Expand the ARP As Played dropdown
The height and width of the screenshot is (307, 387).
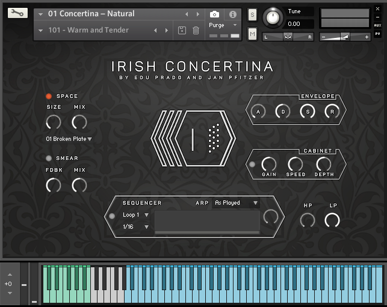236,203
